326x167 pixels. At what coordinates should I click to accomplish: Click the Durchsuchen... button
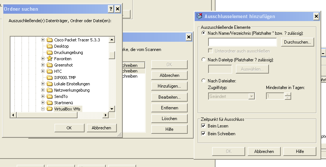point(297,42)
